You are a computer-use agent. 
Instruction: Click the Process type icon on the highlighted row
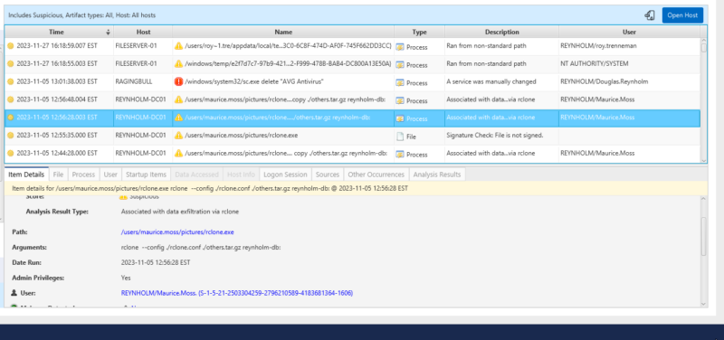coord(400,118)
